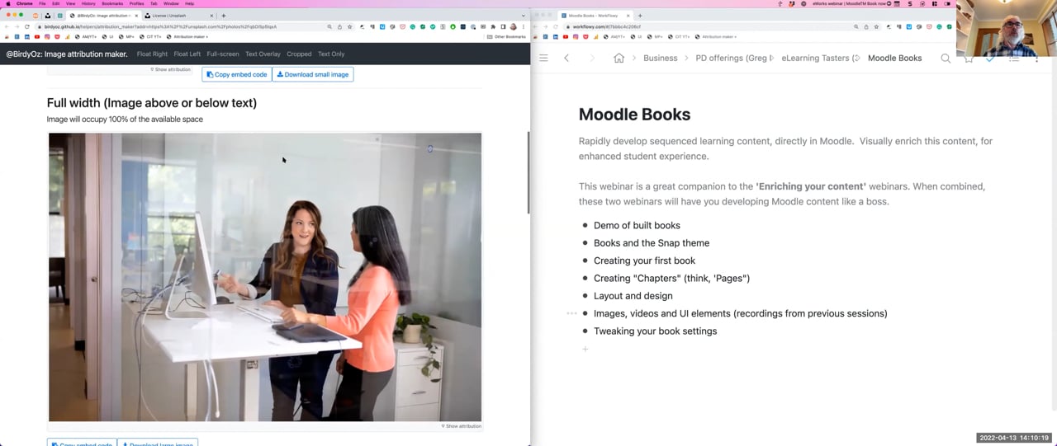The width and height of the screenshot is (1057, 446).
Task: Open the Chrome menu in macOS menu bar
Action: pos(25,3)
